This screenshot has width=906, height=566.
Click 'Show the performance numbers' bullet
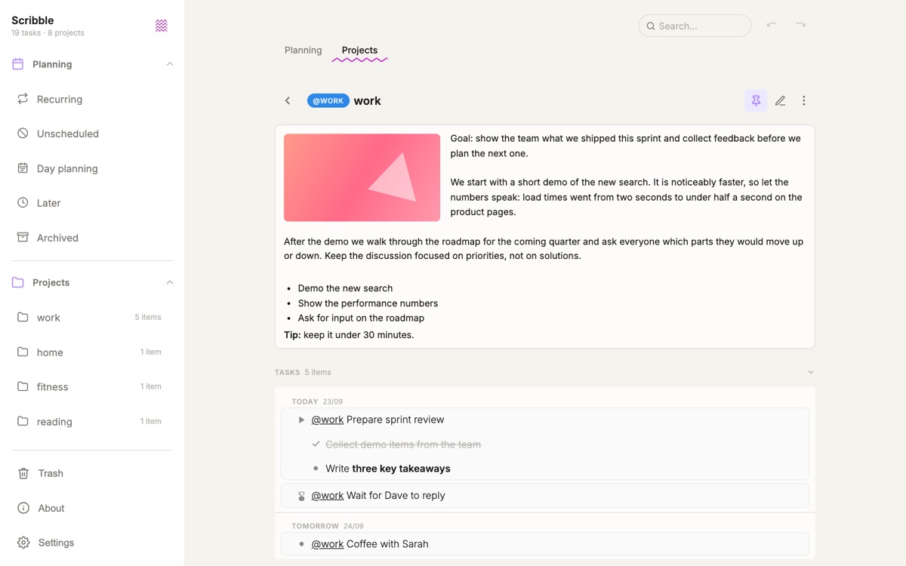(368, 303)
